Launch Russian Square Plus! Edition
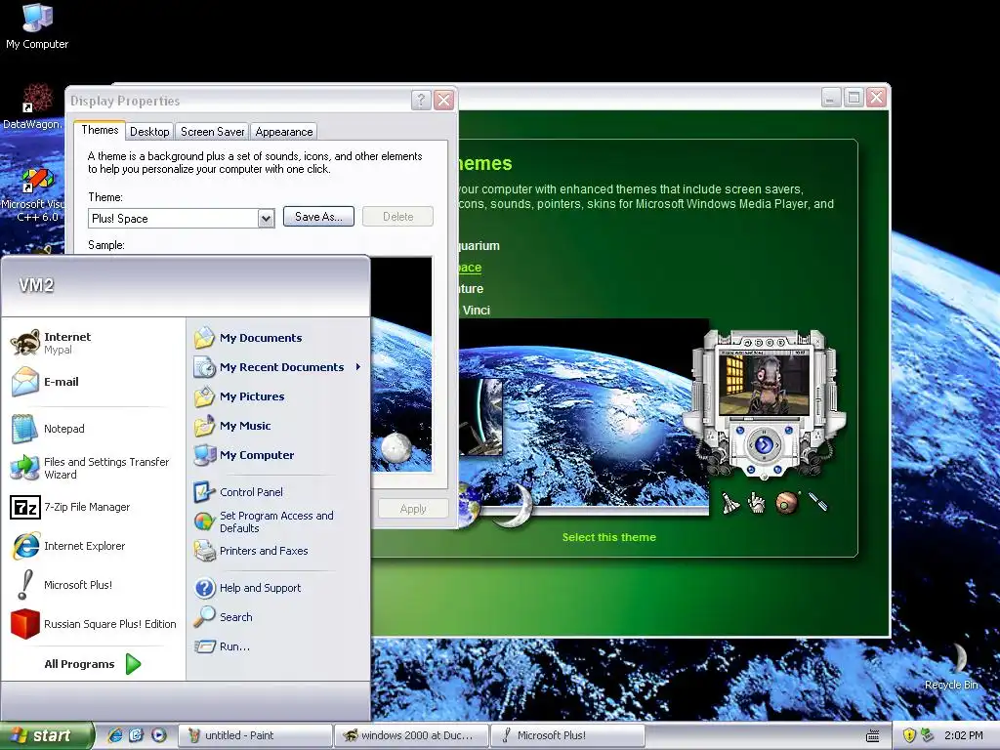Viewport: 1000px width, 750px height. (x=93, y=624)
